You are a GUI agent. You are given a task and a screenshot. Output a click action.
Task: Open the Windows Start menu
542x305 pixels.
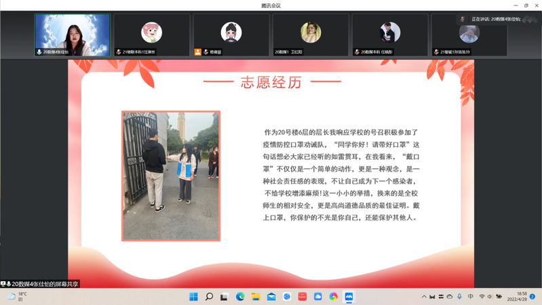pyautogui.click(x=194, y=296)
